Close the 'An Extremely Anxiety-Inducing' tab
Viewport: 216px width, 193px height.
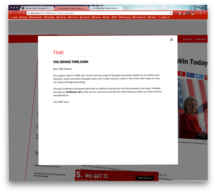point(121,8)
